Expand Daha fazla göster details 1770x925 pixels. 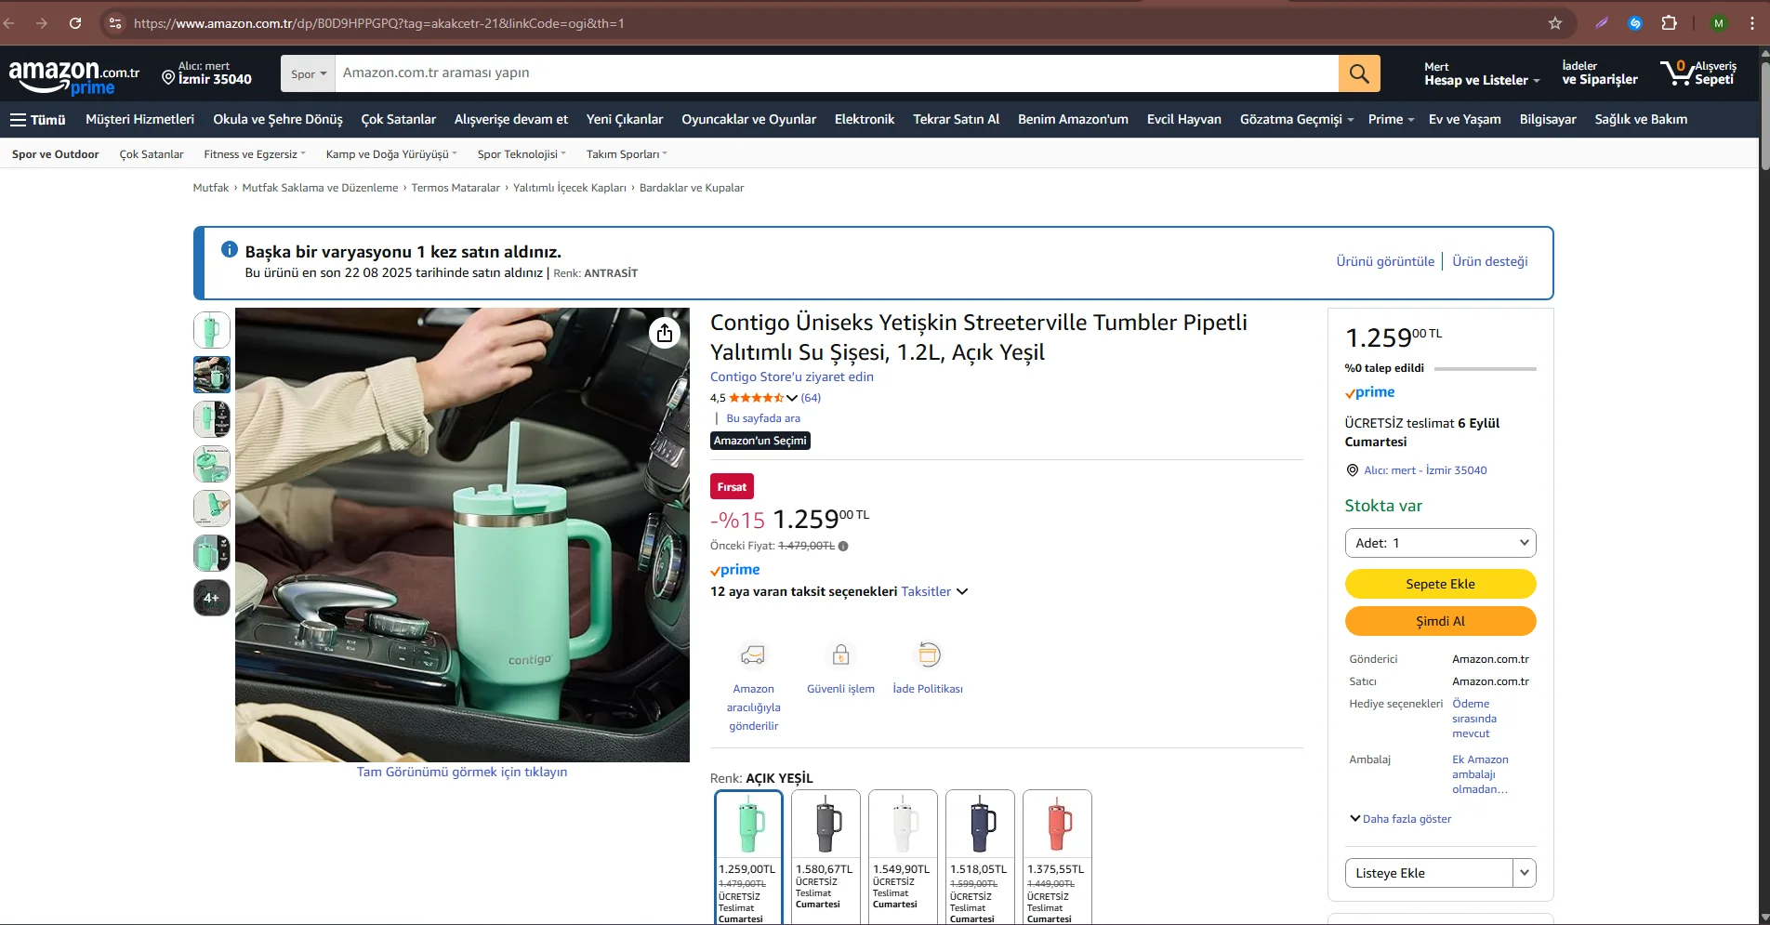[1400, 819]
